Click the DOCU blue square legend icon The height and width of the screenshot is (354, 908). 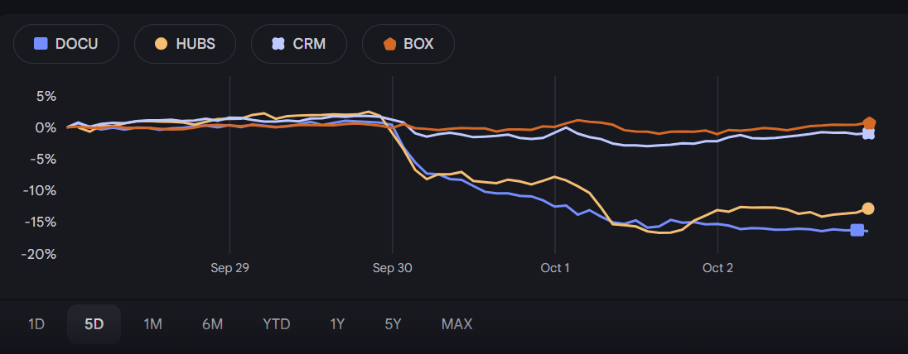[40, 44]
